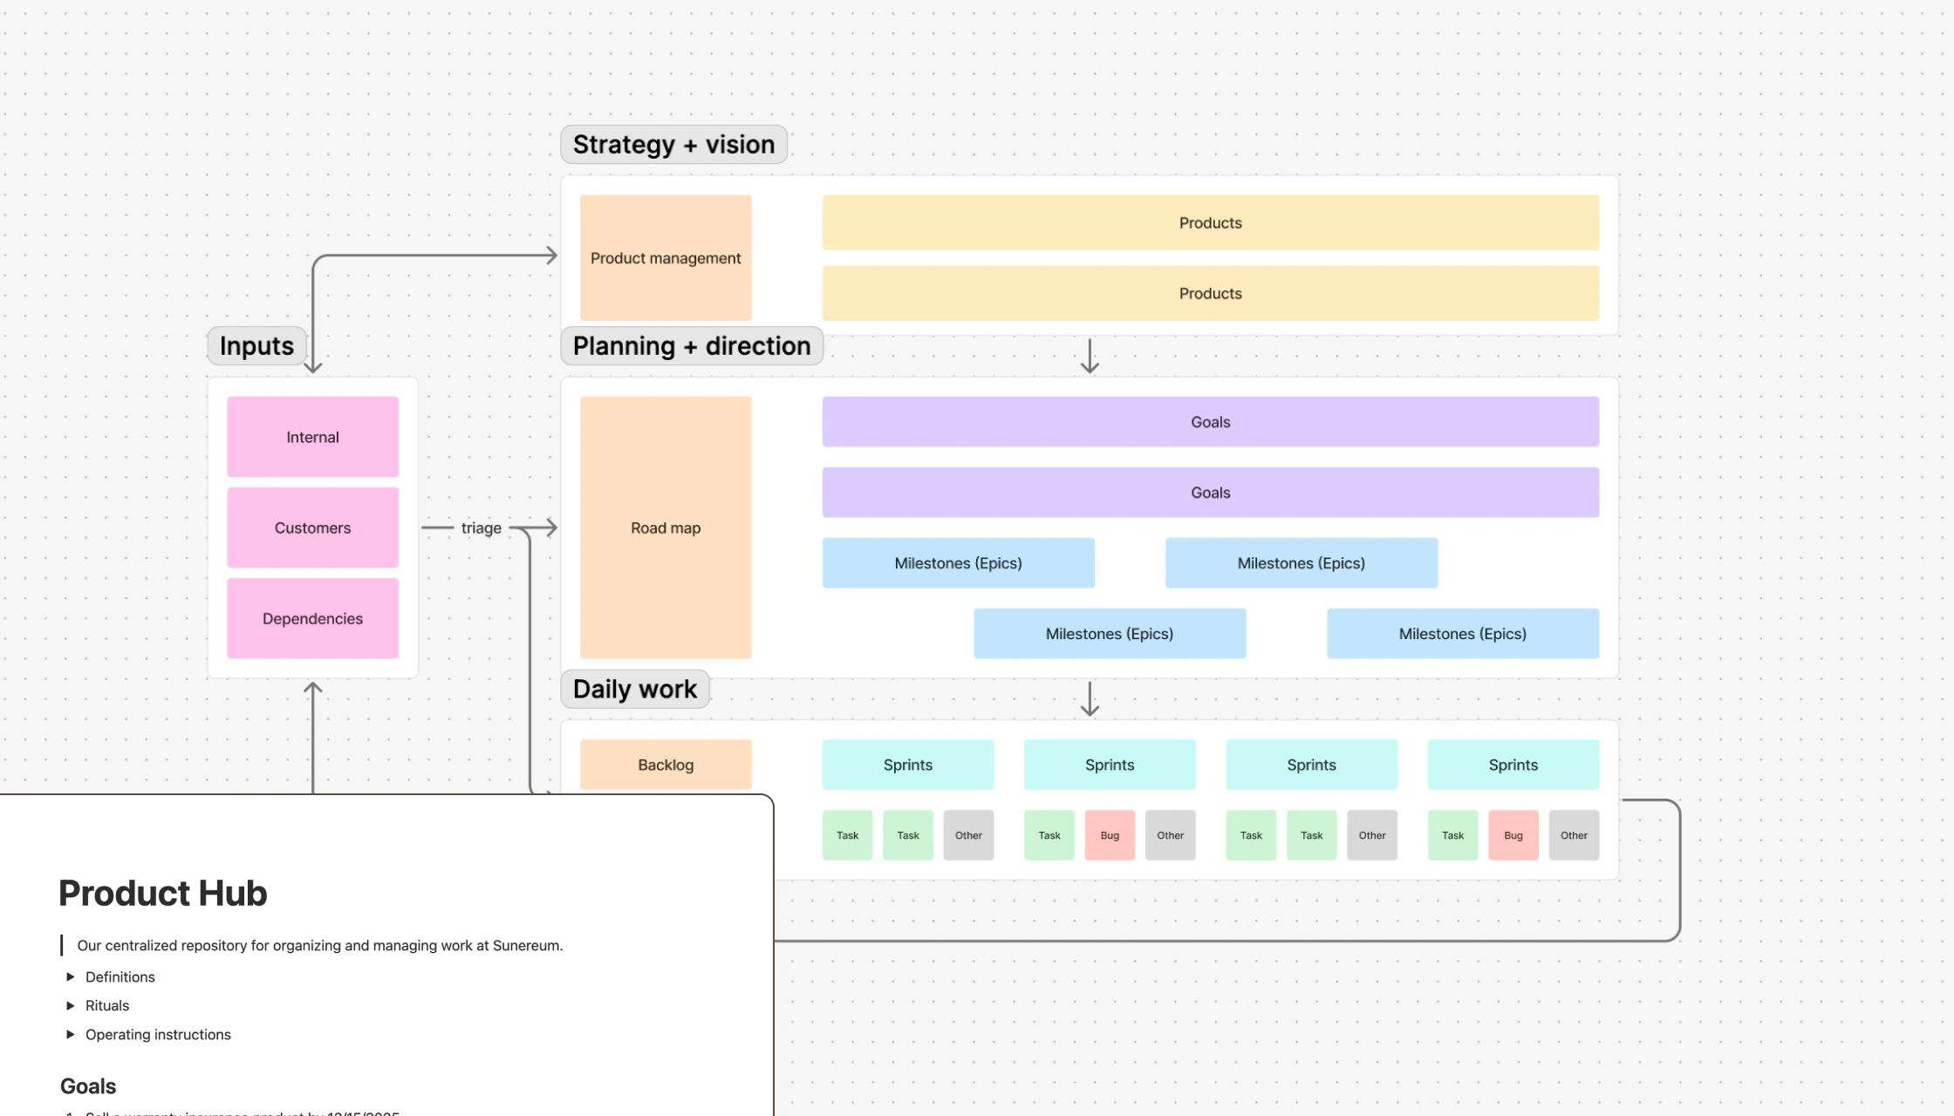The width and height of the screenshot is (1954, 1116).
Task: Select the pink Customers card
Action: point(312,527)
